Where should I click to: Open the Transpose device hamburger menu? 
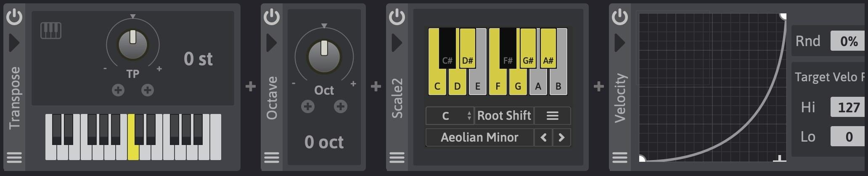point(14,158)
